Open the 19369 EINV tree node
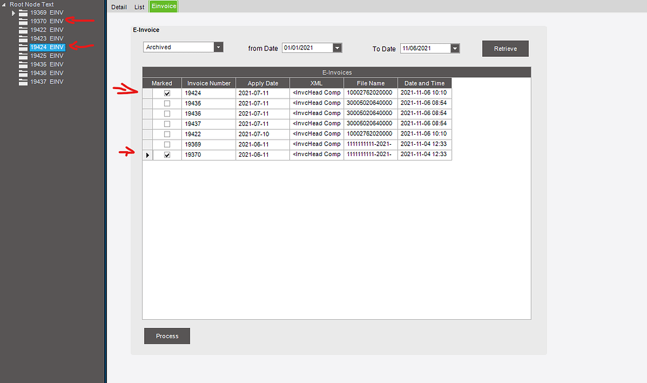The width and height of the screenshot is (647, 383). click(47, 13)
